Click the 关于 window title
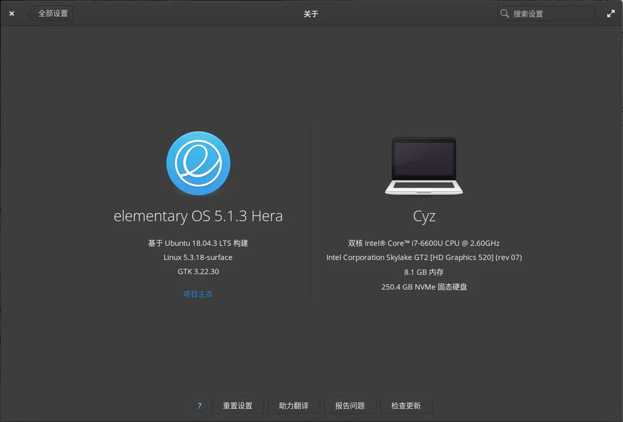Screen dimensions: 623x422 coord(311,14)
